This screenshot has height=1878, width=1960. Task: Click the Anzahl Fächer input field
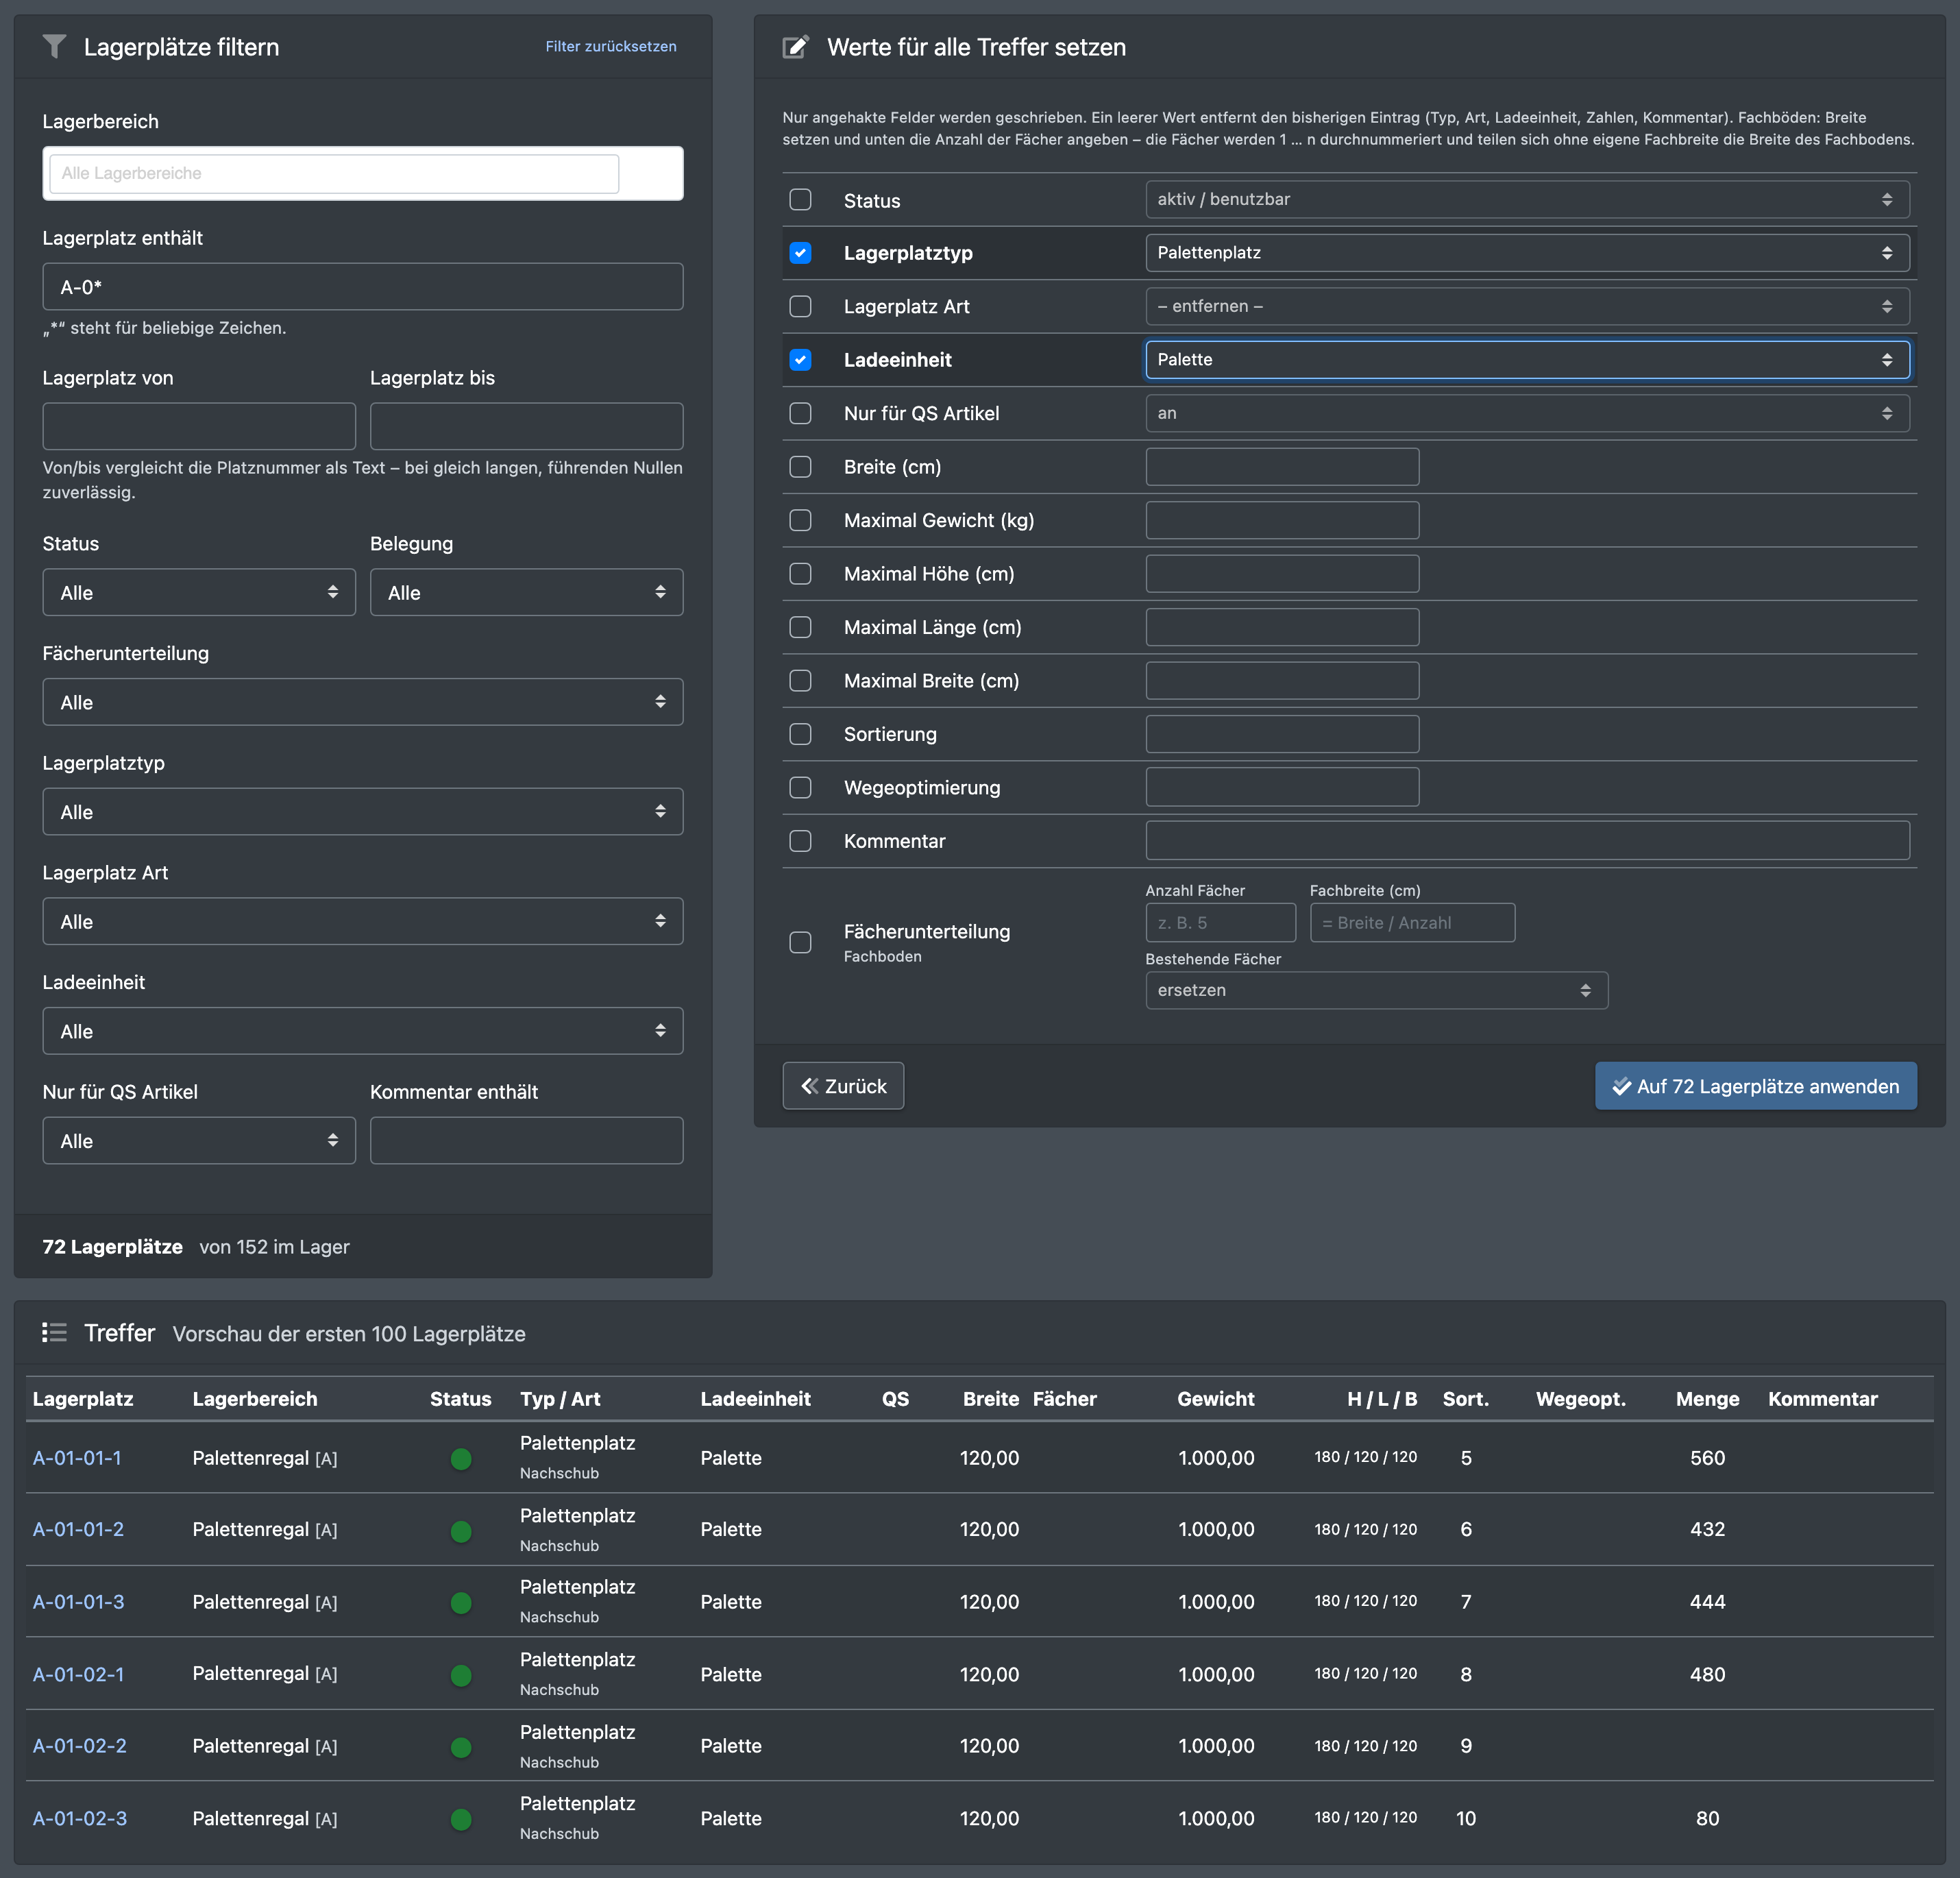(1220, 922)
